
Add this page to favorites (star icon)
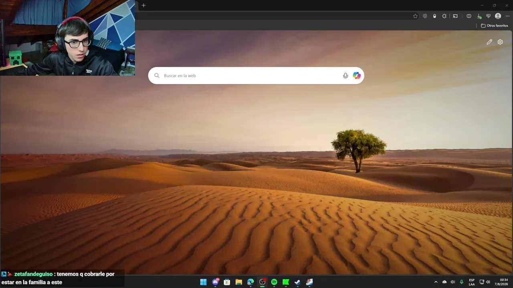(415, 16)
